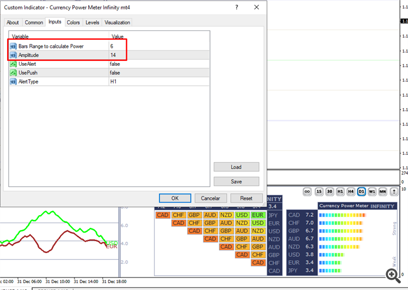This screenshot has width=408, height=290.
Task: Select the AlertType variable icon
Action: click(x=13, y=81)
